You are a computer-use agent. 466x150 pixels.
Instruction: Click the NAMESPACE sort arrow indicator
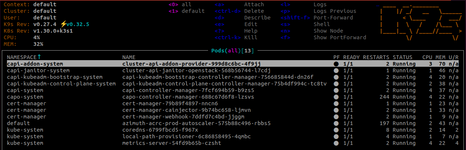pos(39,57)
